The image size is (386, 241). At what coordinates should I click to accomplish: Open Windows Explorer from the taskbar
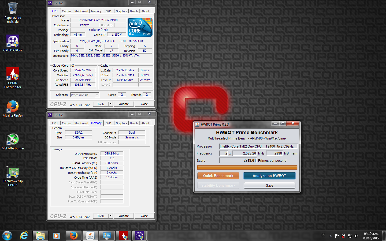40,236
